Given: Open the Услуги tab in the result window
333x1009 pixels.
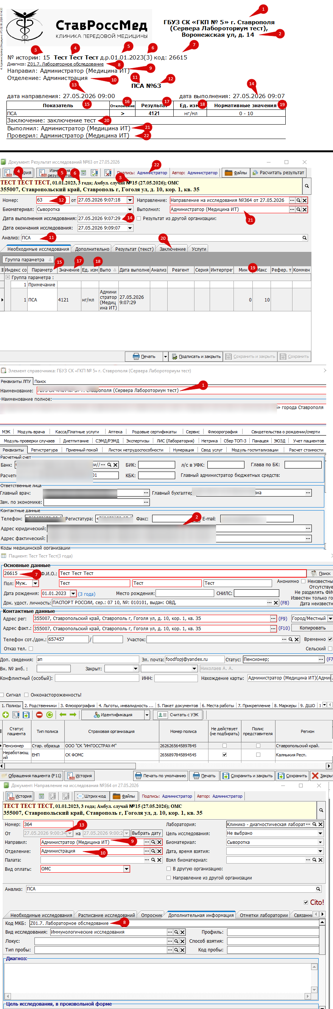Looking at the screenshot, I should pyautogui.click(x=199, y=249).
